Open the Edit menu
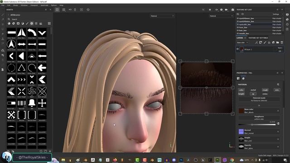This screenshot has height=163, width=290. (x=9, y=5)
